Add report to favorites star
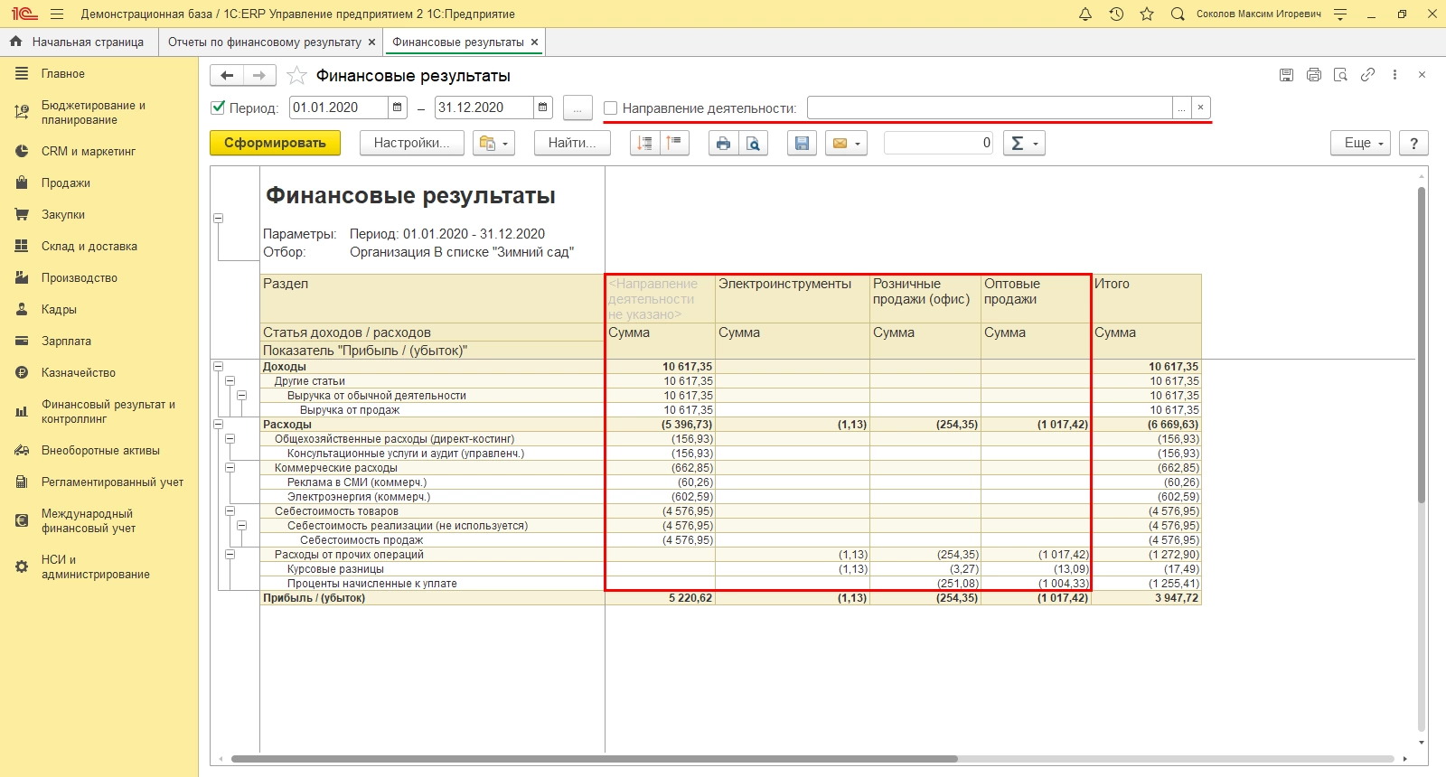 296,76
